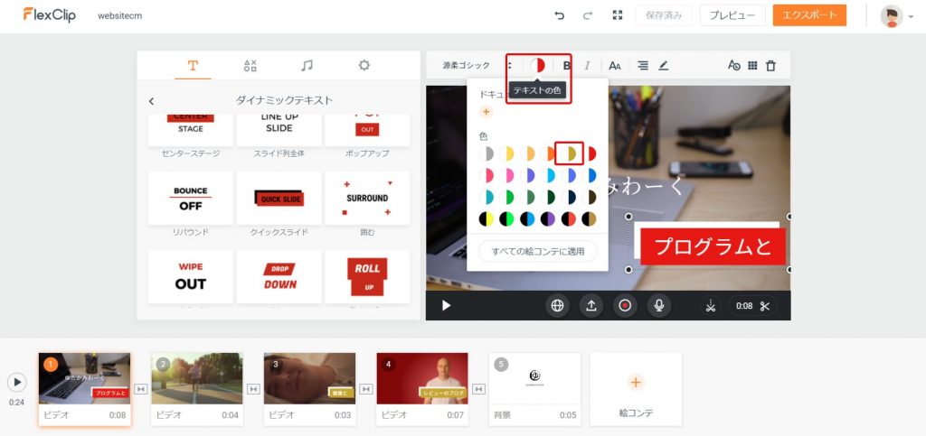This screenshot has width=926, height=436.
Task: Open the music tab in left panel
Action: [x=307, y=65]
